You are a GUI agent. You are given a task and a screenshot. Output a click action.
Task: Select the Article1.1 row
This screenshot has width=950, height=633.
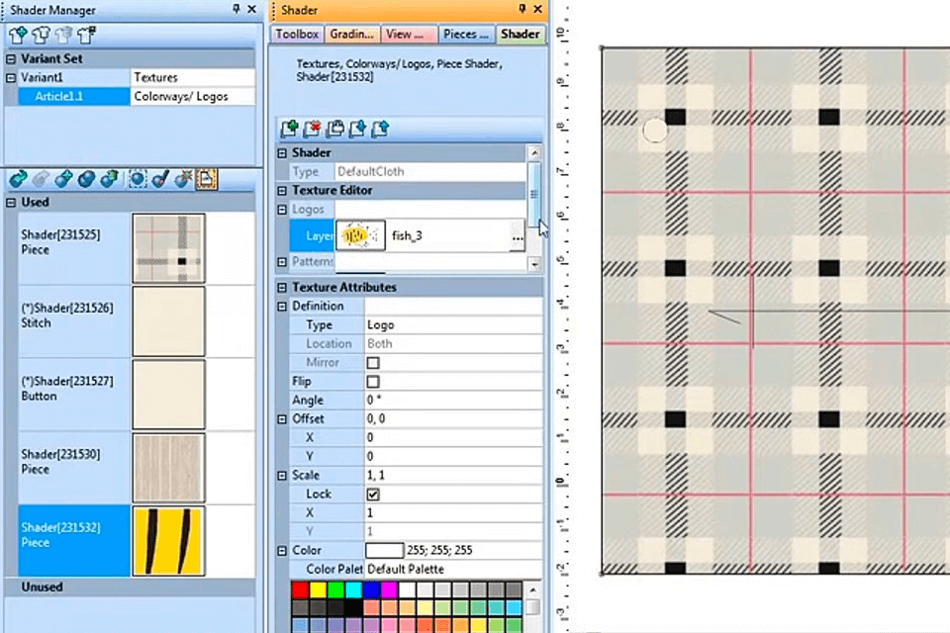tap(74, 96)
